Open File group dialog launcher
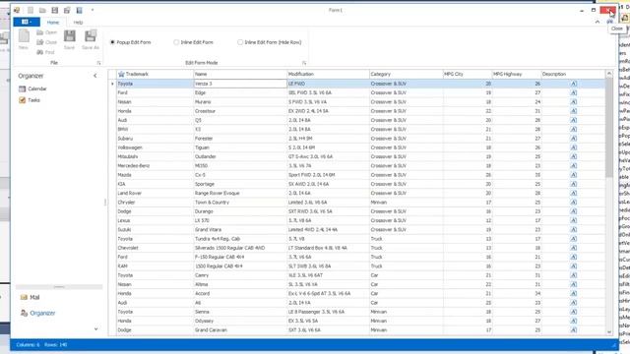 click(98, 63)
